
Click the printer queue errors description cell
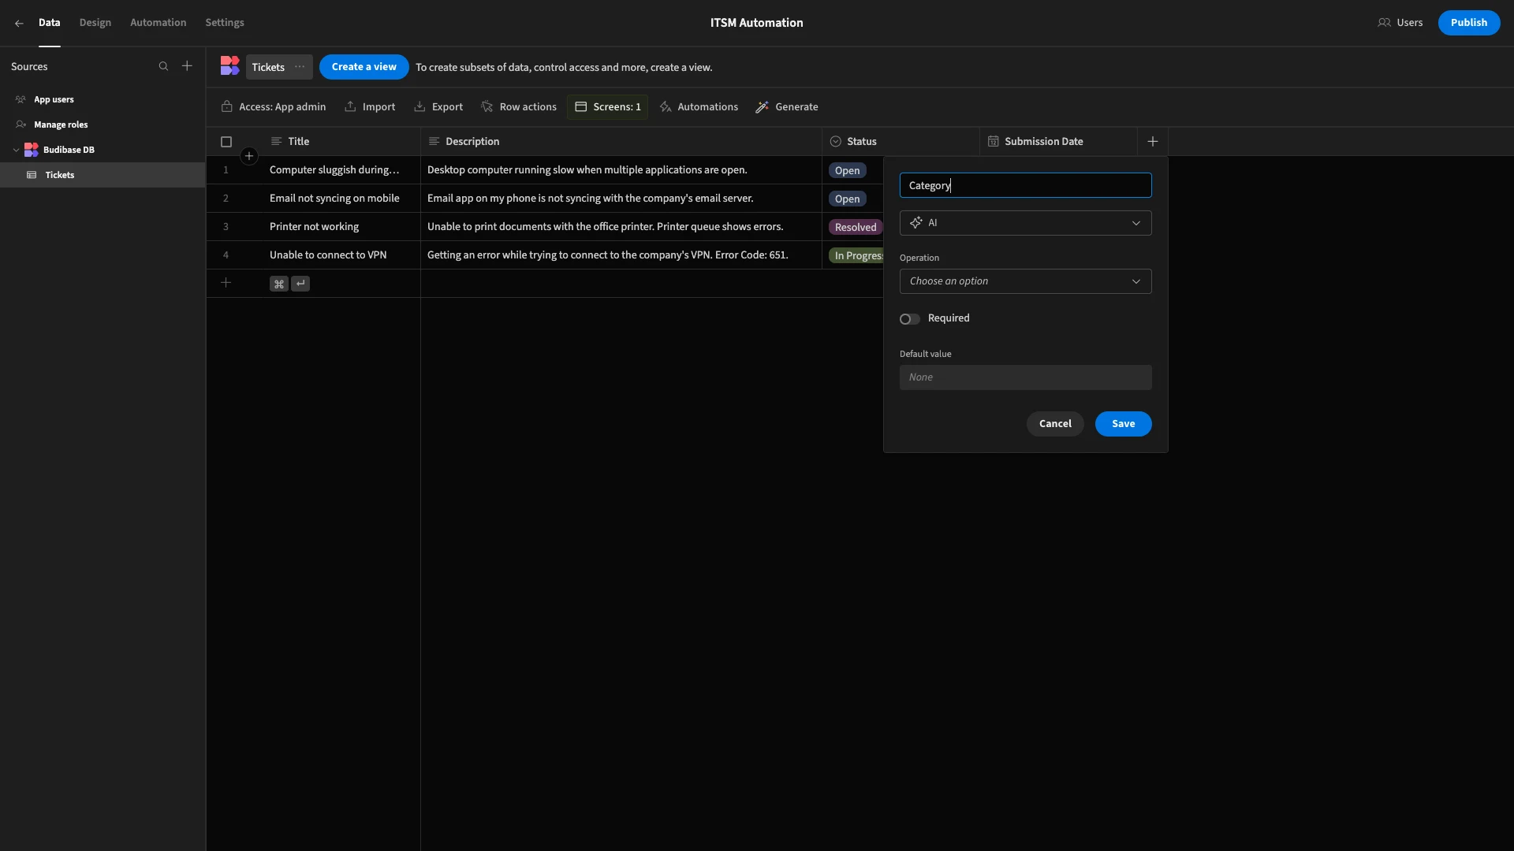click(x=621, y=227)
